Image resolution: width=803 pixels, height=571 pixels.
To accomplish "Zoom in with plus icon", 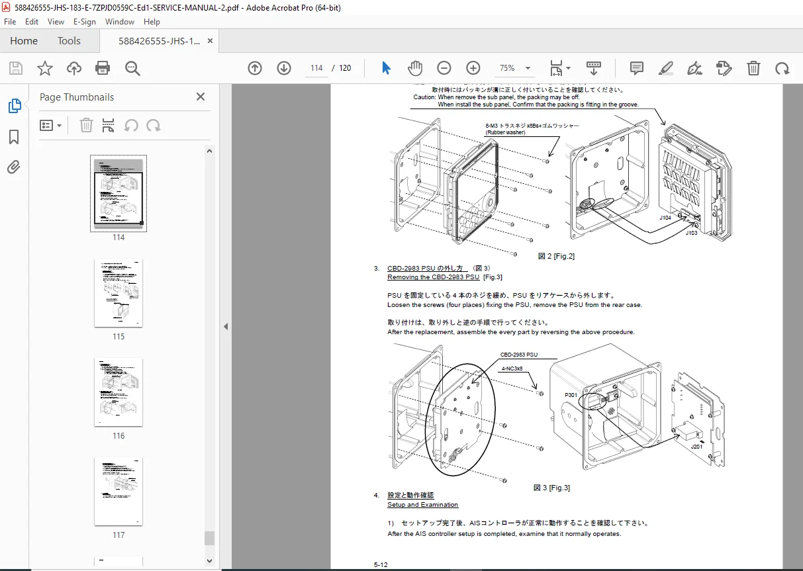I will tap(473, 68).
